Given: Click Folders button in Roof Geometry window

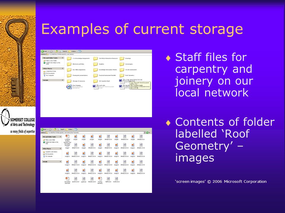Looking at the screenshot, I should pyautogui.click(x=69, y=130).
